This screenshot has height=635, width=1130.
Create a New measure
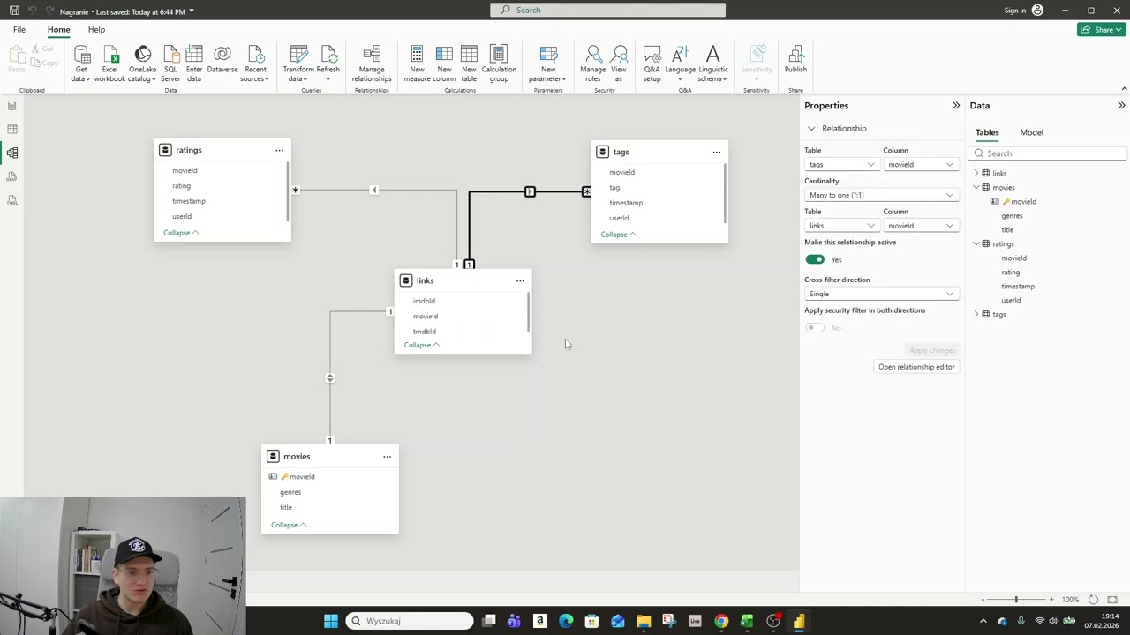coord(417,63)
